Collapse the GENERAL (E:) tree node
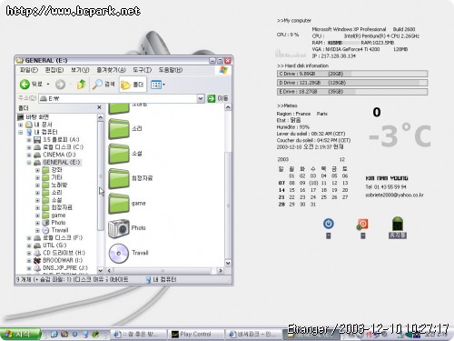 29,163
